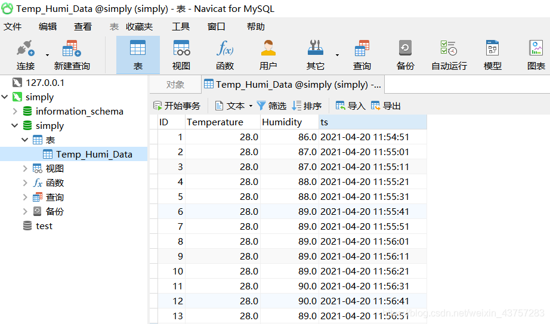Click the ts column header

coord(372,122)
